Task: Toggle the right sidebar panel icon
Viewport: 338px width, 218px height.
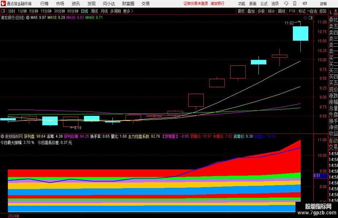Action: point(310,18)
